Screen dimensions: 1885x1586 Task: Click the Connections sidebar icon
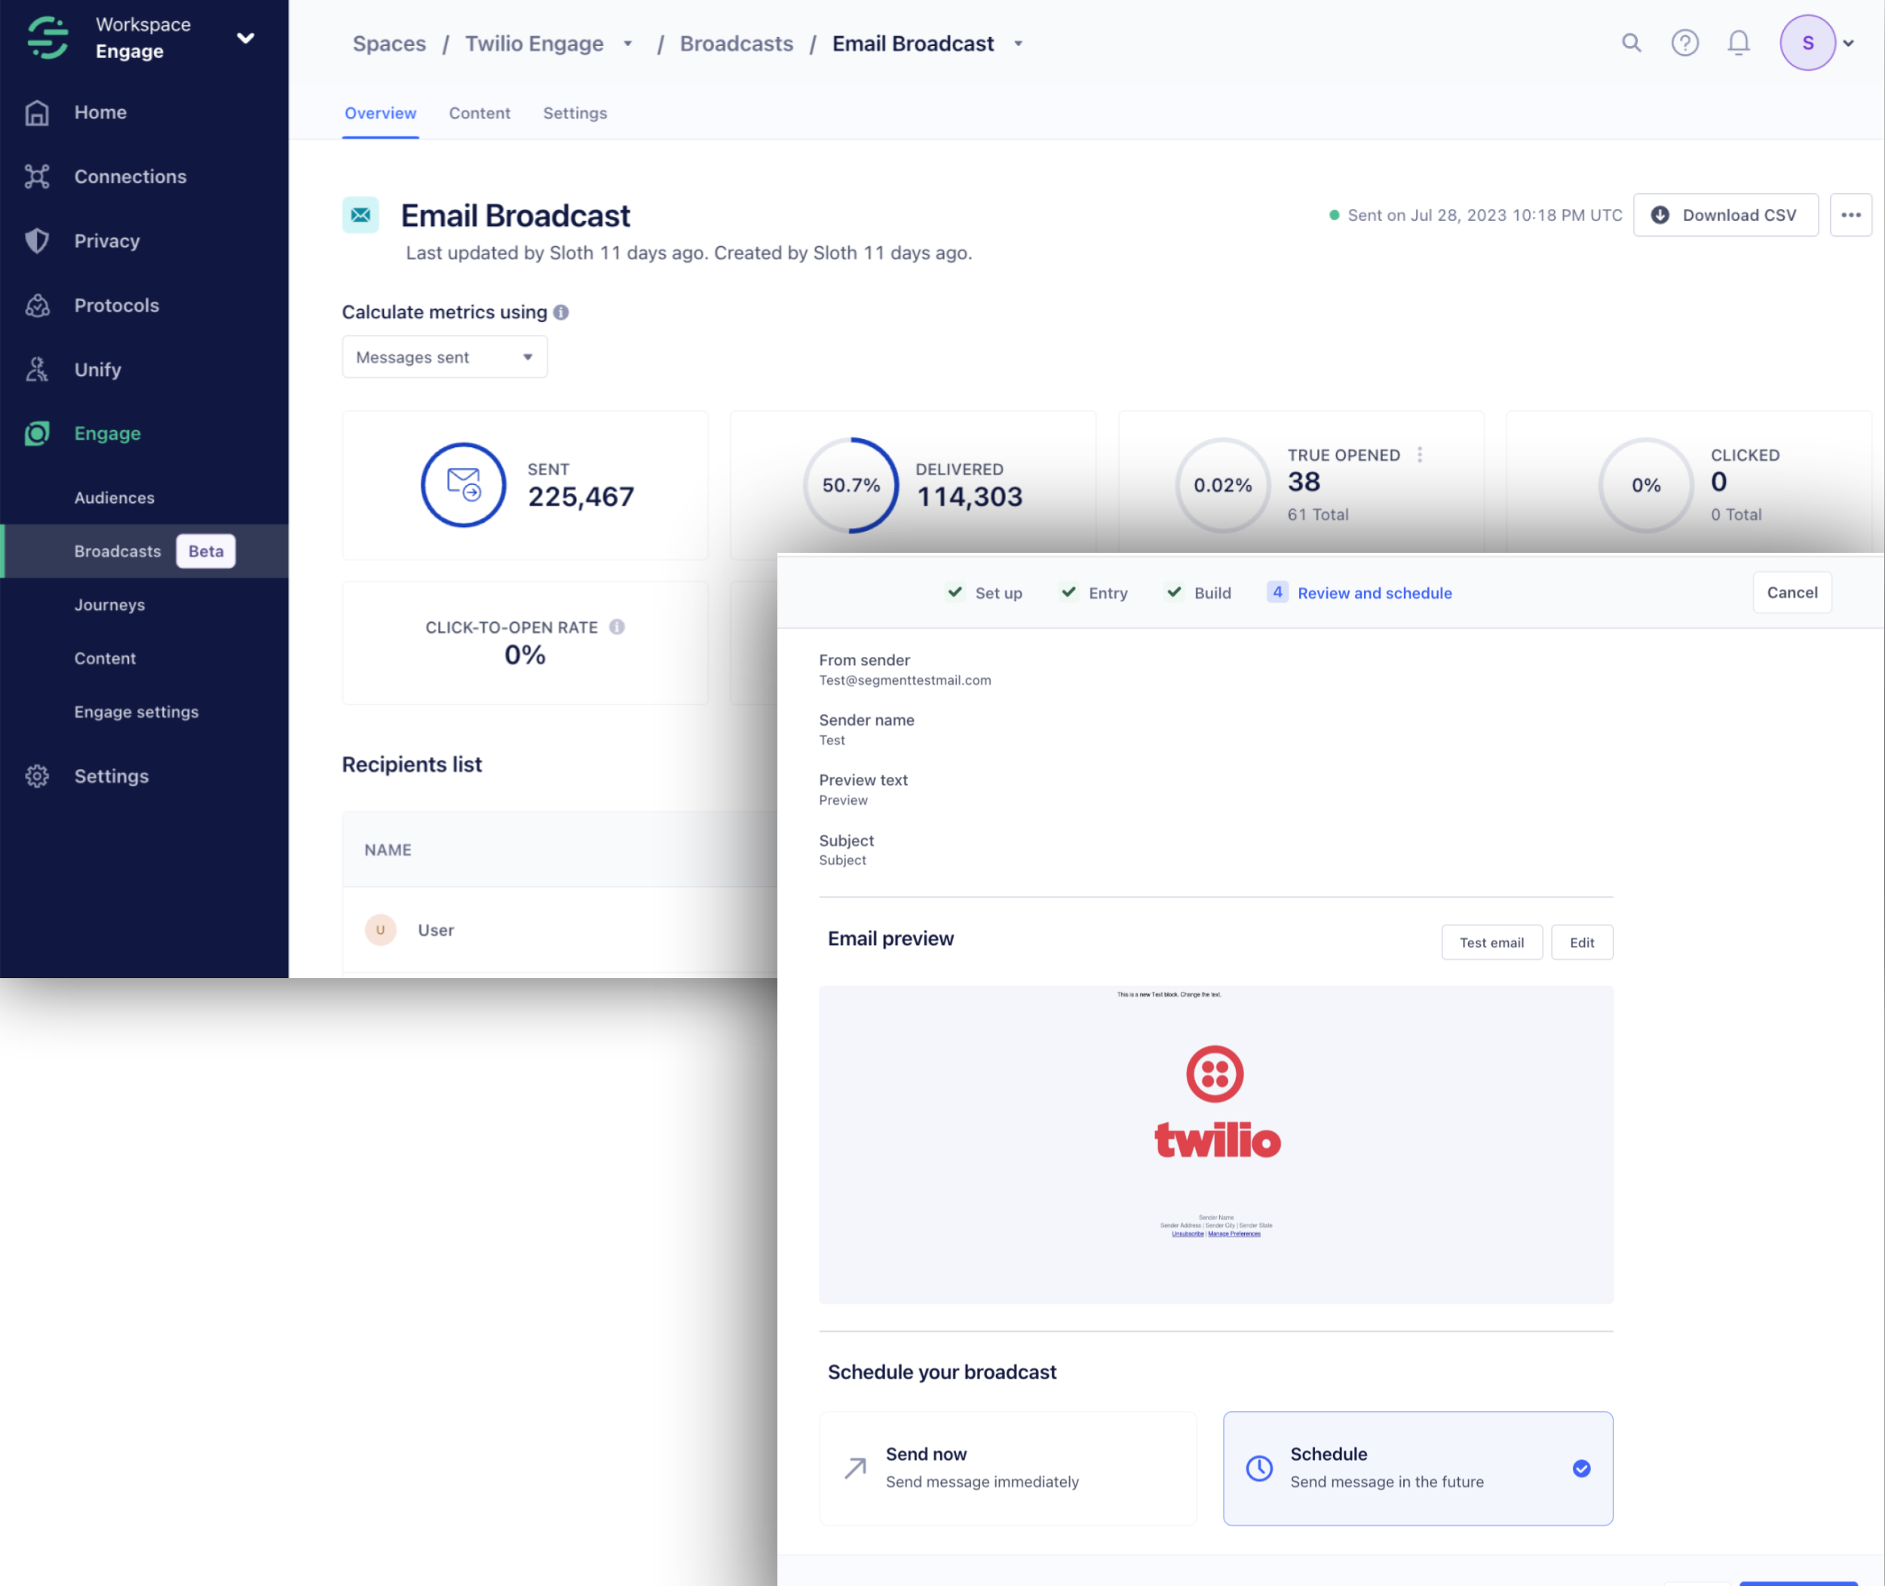(x=37, y=176)
